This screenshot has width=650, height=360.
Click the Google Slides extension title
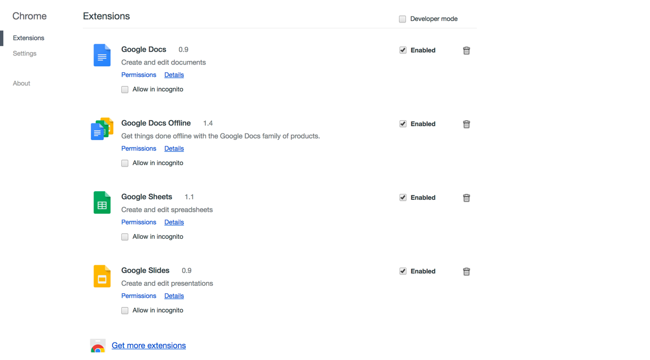click(145, 270)
